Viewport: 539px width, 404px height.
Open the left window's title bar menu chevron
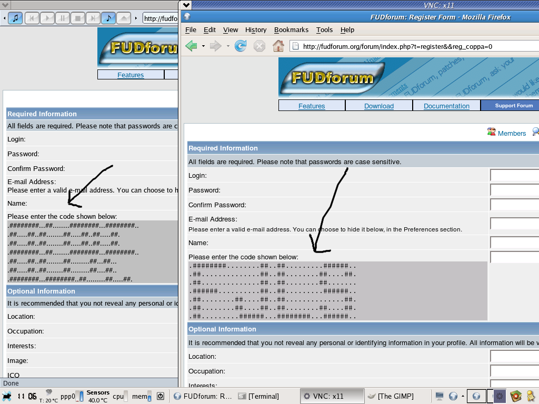point(5,5)
